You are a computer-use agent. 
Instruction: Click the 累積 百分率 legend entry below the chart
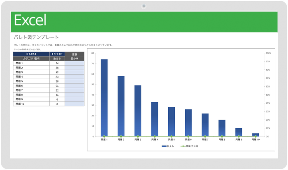click(189, 146)
